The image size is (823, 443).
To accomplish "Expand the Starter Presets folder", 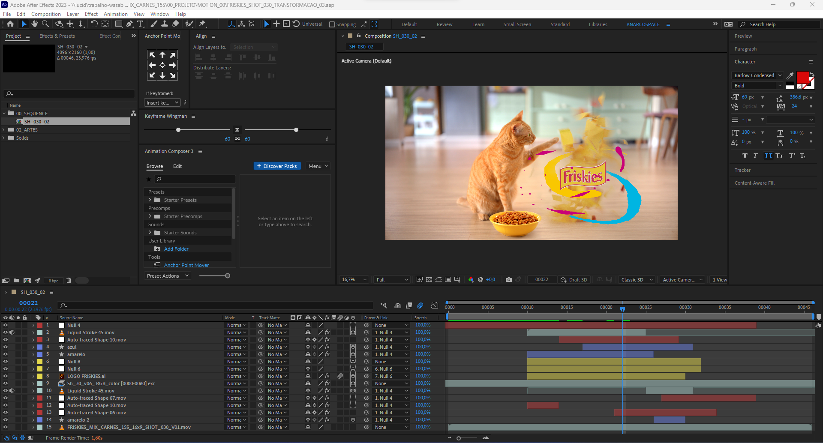I will point(150,200).
